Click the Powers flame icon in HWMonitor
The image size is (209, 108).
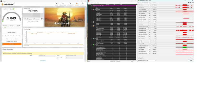point(94,26)
